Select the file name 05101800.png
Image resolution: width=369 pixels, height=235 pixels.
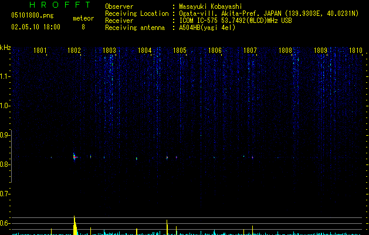click(32, 15)
